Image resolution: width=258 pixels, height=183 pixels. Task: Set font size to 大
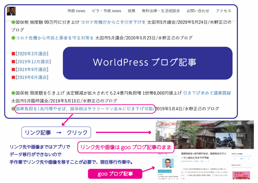[x=248, y=159]
